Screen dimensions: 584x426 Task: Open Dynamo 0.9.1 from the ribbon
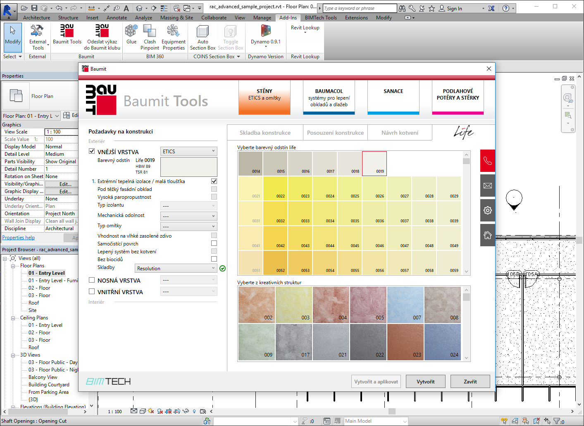(265, 34)
